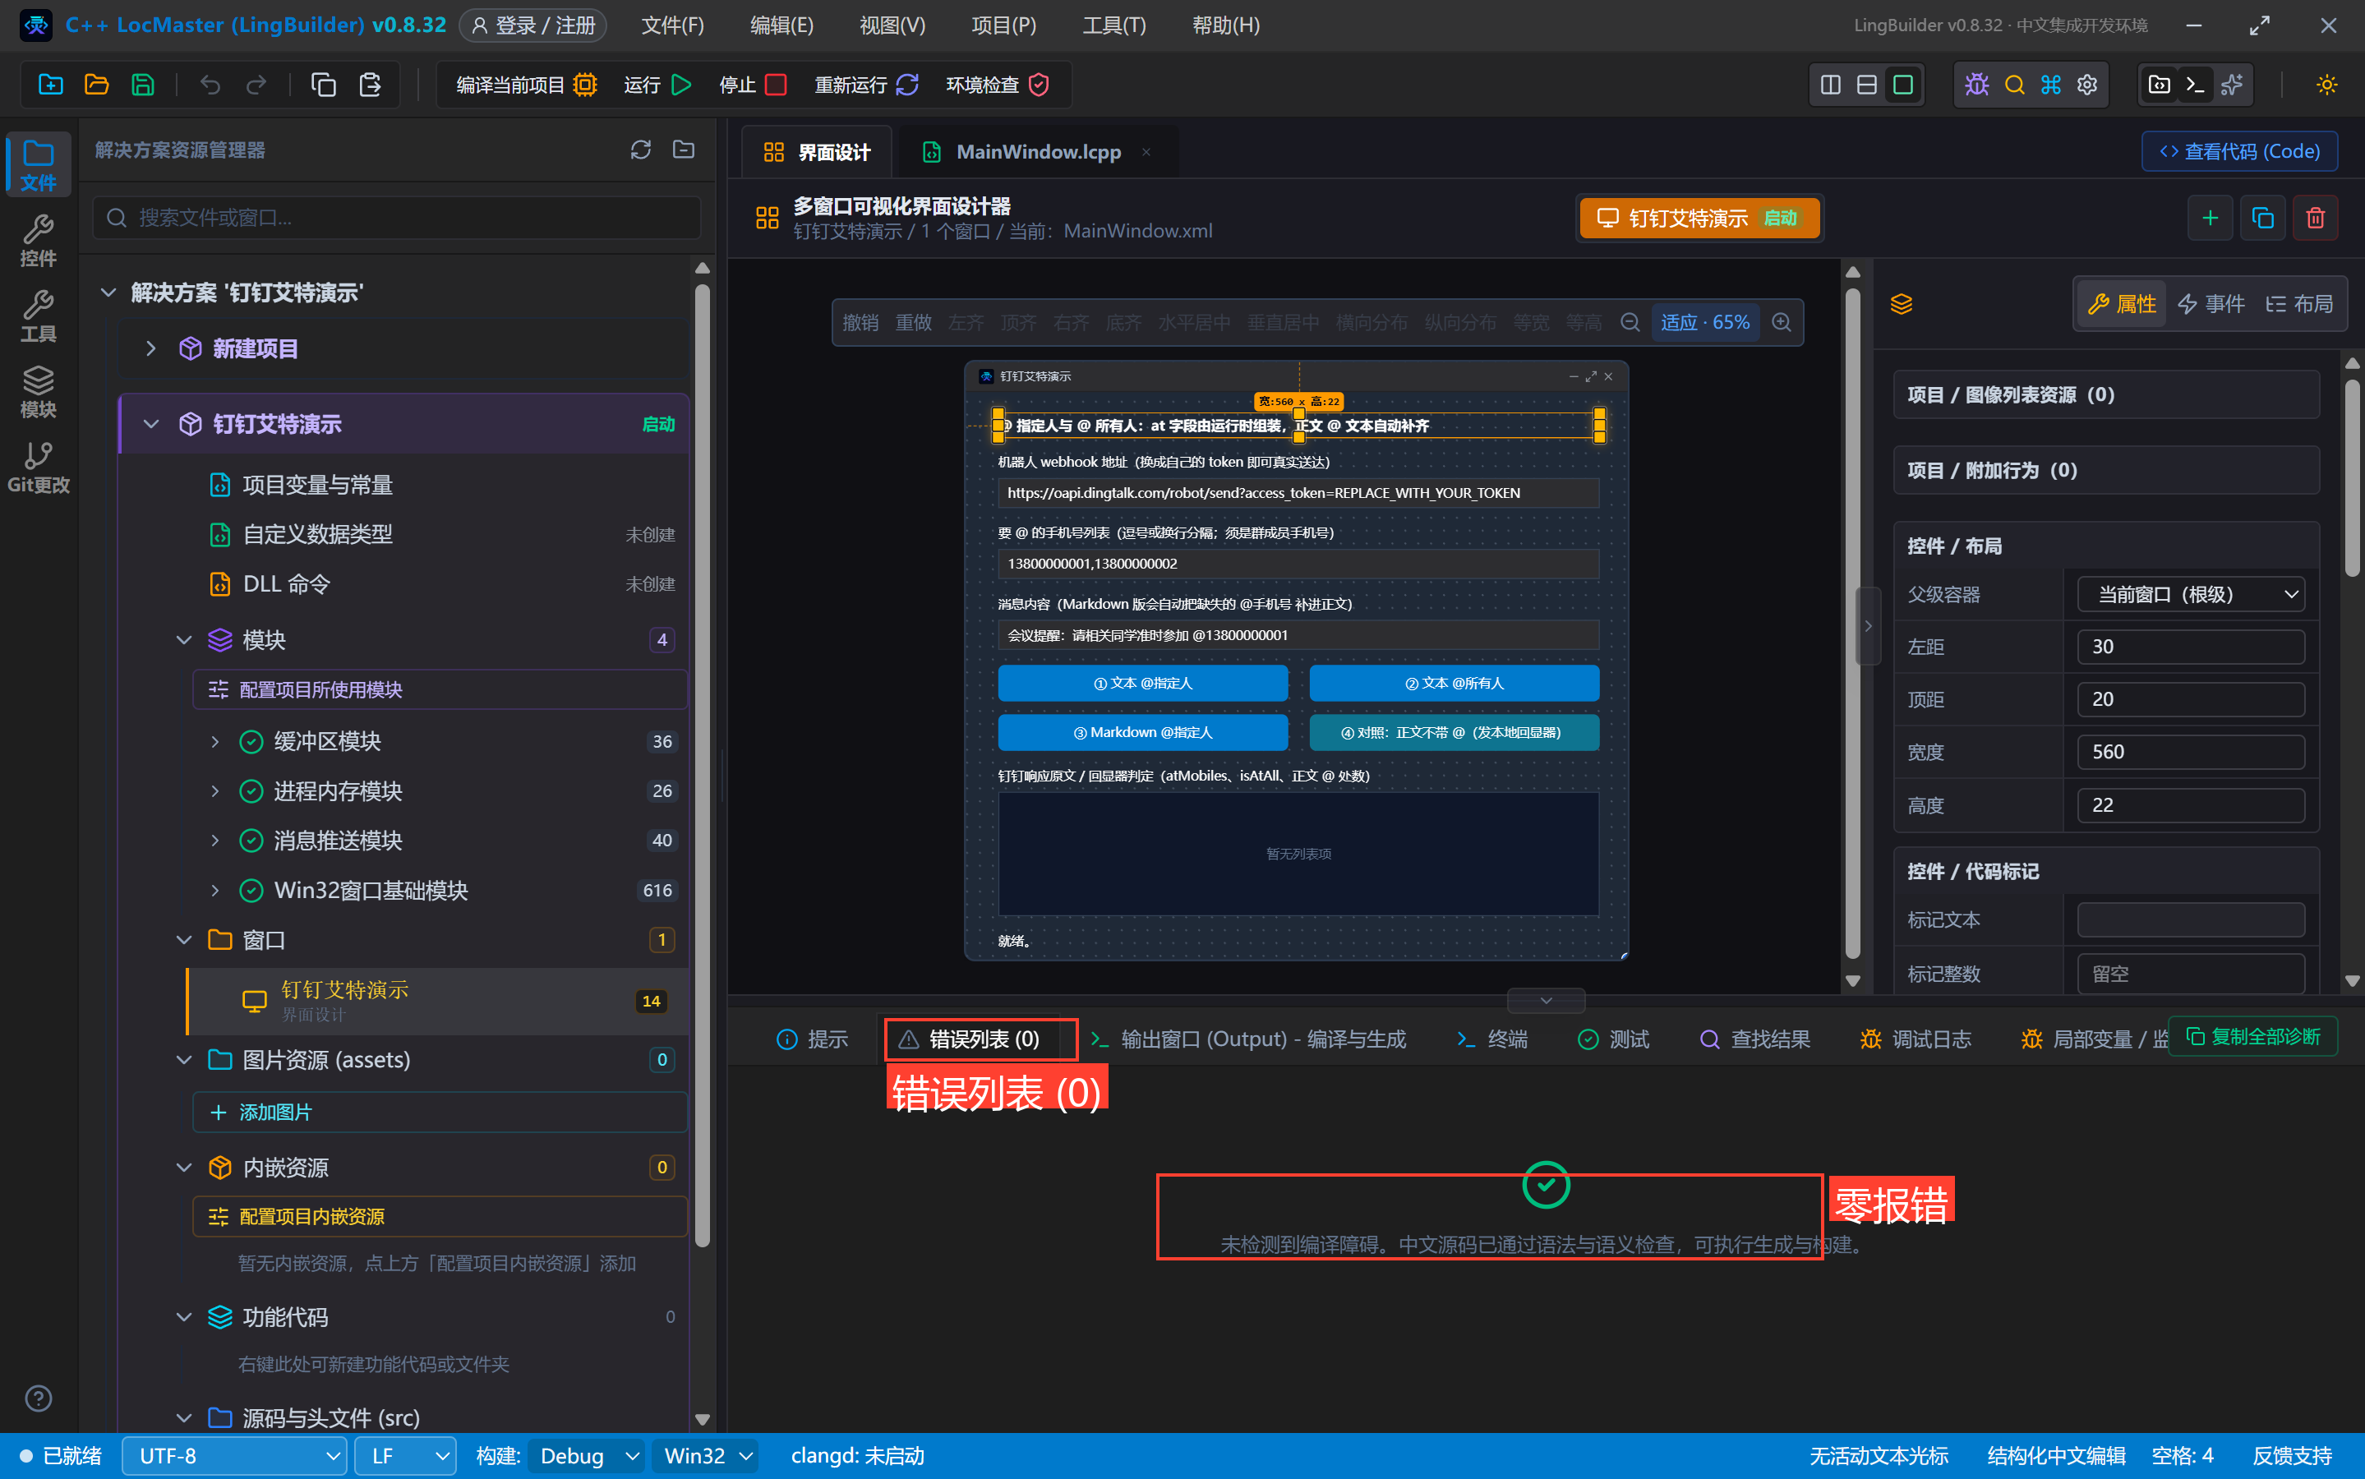Click 编译当前项目 button
The width and height of the screenshot is (2365, 1479).
[526, 85]
